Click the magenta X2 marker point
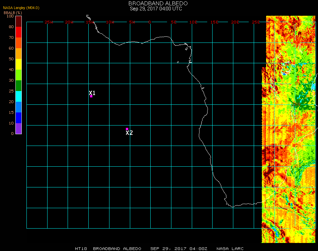Screen dimensions: 318x251 click(x=127, y=129)
